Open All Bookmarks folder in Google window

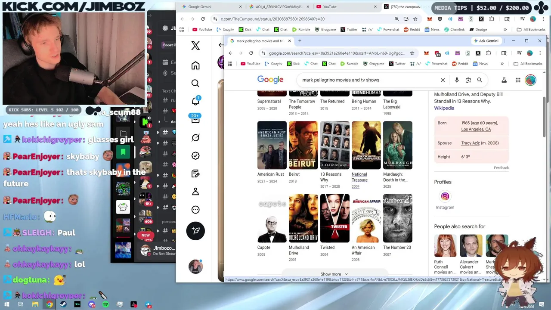(x=528, y=64)
